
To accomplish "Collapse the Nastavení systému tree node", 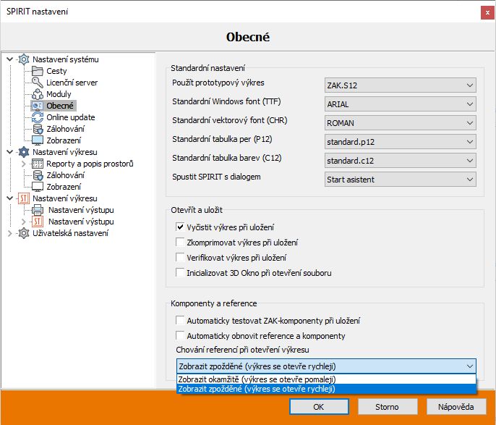I will click(9, 59).
